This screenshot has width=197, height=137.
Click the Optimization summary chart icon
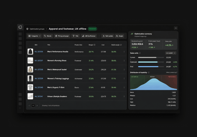pos(132,34)
